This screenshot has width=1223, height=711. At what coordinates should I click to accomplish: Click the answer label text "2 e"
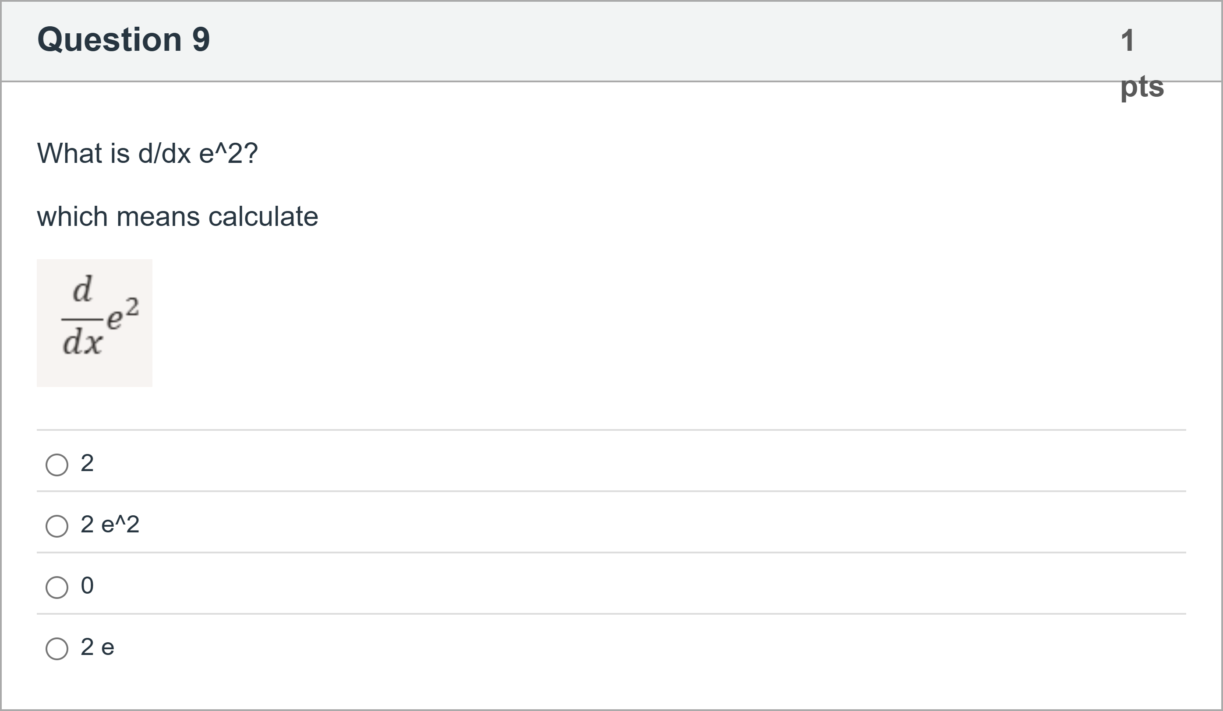97,647
